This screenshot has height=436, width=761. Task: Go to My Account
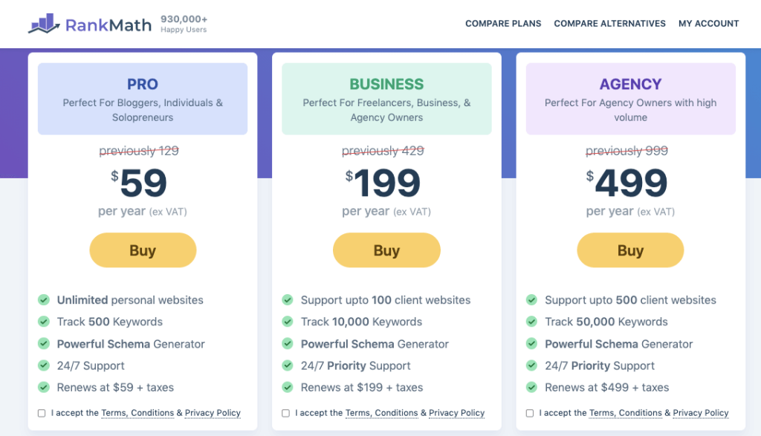click(708, 23)
